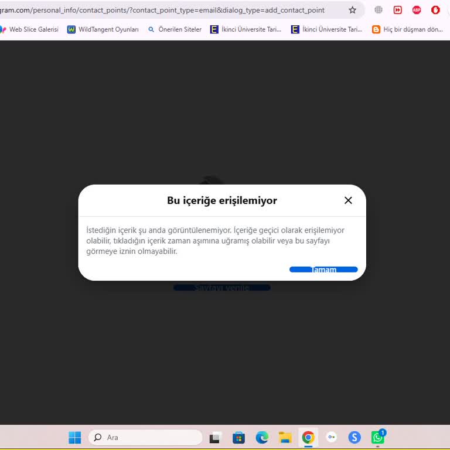Switch to Google Chrome on taskbar
Image resolution: width=450 pixels, height=450 pixels.
tap(308, 437)
